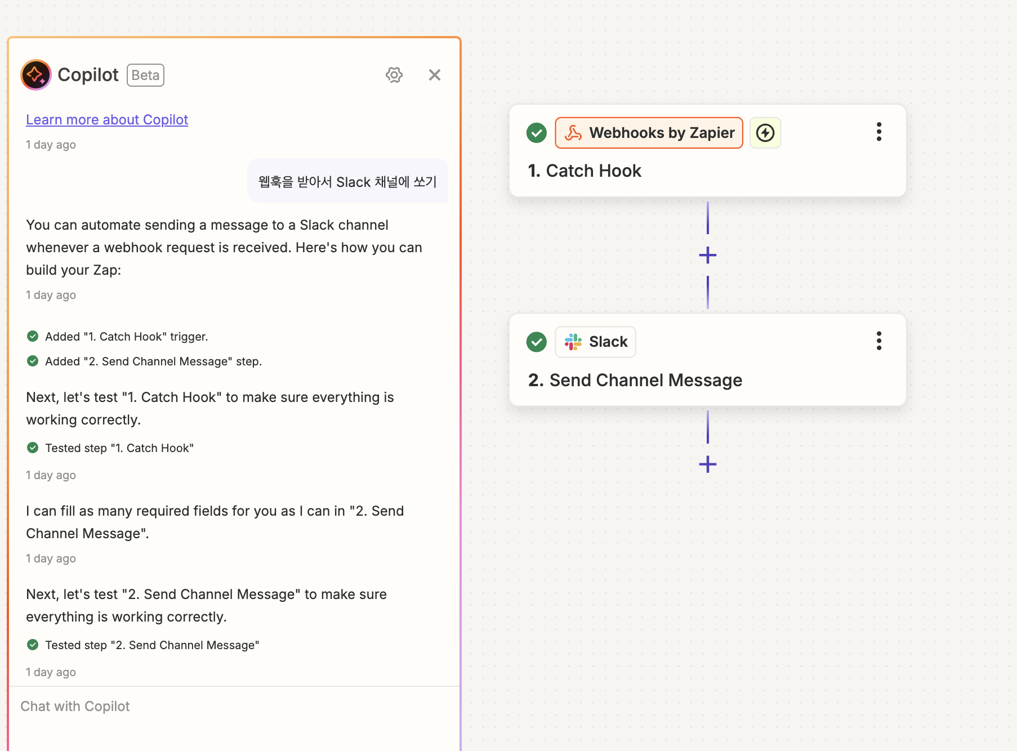
Task: Open Copilot settings gear icon
Action: (x=394, y=75)
